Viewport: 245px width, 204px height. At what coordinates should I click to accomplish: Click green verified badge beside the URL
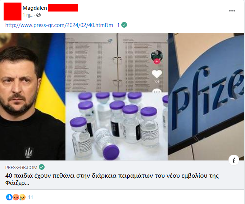(x=124, y=25)
